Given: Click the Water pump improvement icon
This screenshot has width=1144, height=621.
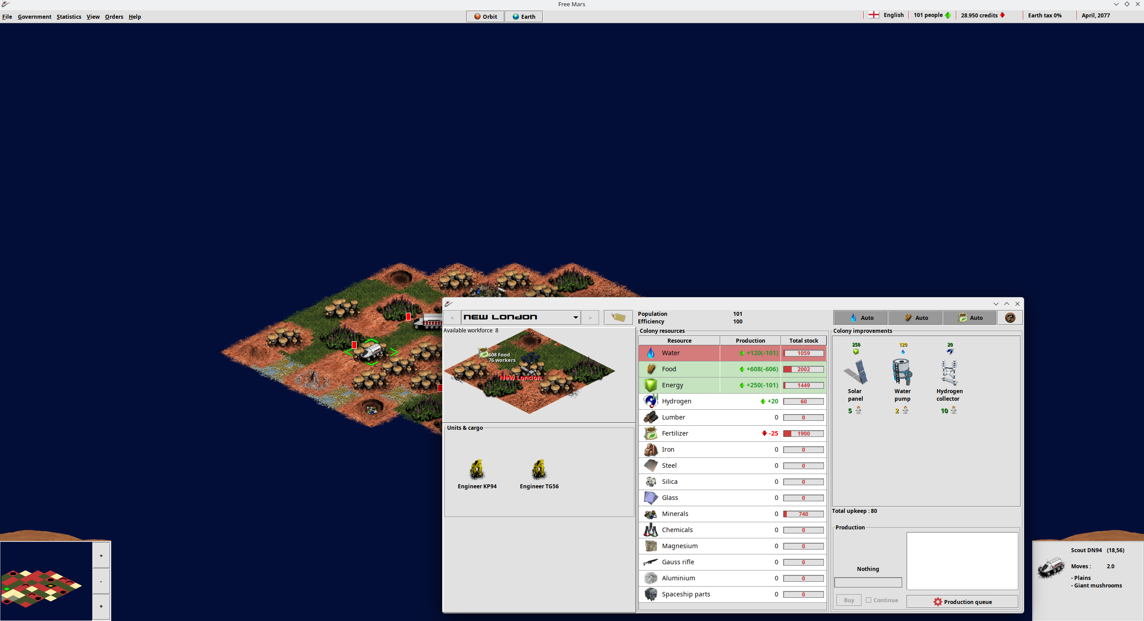Looking at the screenshot, I should (902, 372).
